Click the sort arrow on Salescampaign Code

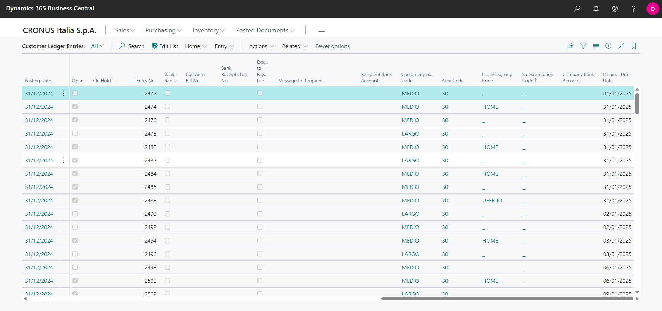click(x=536, y=80)
